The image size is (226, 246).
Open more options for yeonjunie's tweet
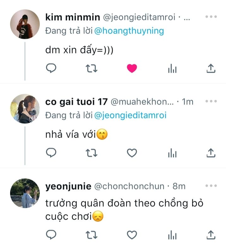(x=211, y=186)
